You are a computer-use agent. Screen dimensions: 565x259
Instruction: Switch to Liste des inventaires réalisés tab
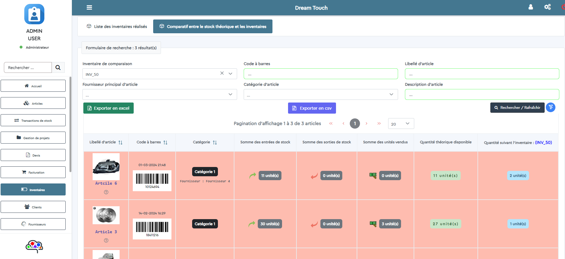[x=117, y=26]
